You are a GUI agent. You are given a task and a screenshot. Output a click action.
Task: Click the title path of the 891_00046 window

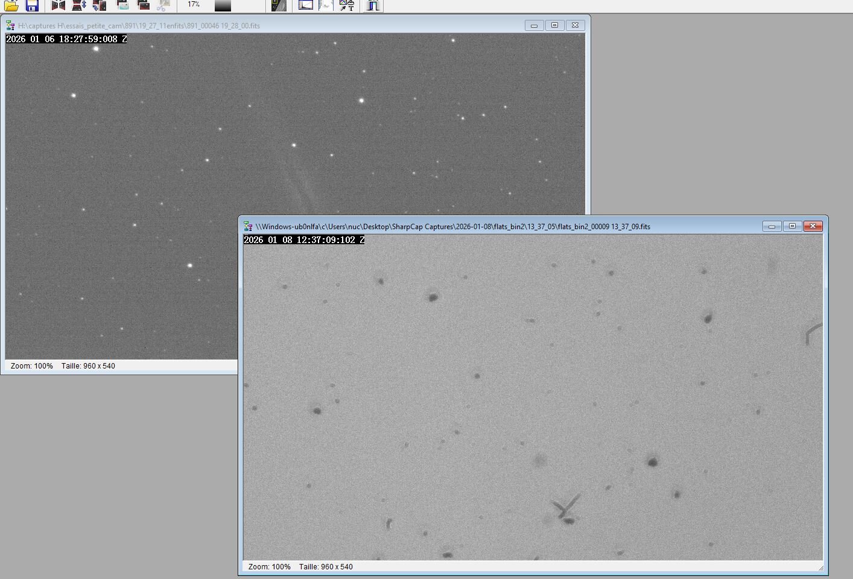tap(139, 26)
